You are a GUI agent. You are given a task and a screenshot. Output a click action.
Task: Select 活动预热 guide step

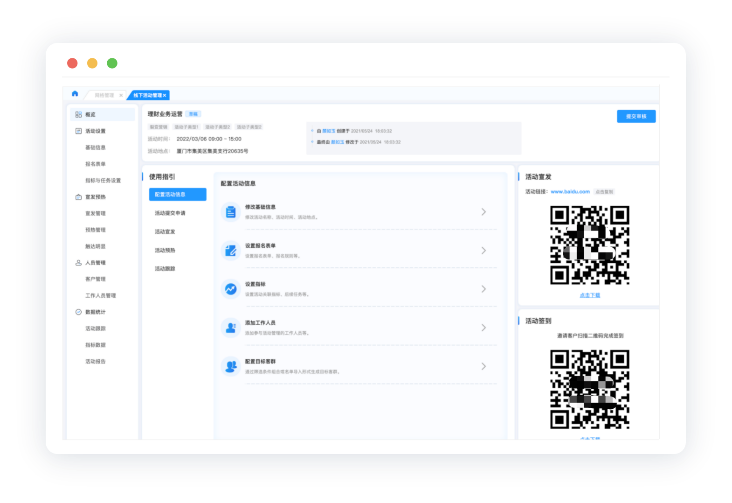pyautogui.click(x=165, y=251)
